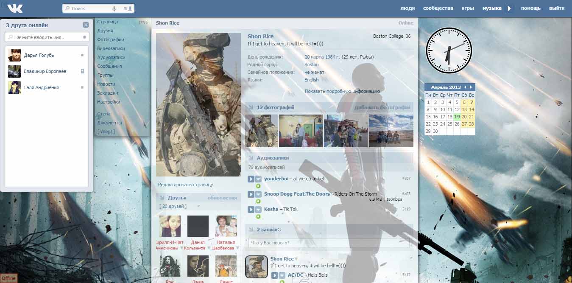The width and height of the screenshot is (572, 283).
Task: Open the soldier photo thumbnail in photos strip
Action: 262,131
